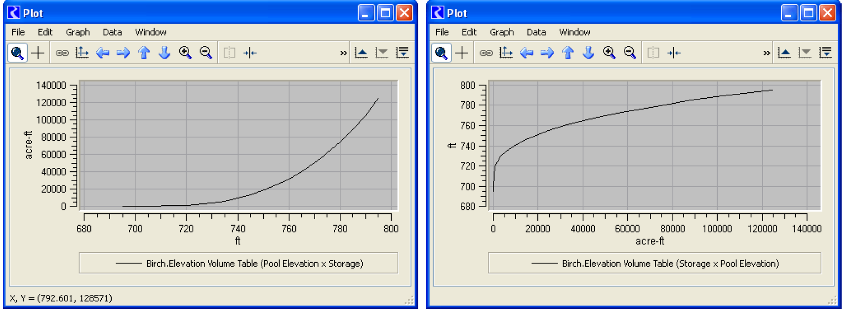The height and width of the screenshot is (318, 852).
Task: Click the last legend-position icon in left toolbar
Action: (403, 53)
